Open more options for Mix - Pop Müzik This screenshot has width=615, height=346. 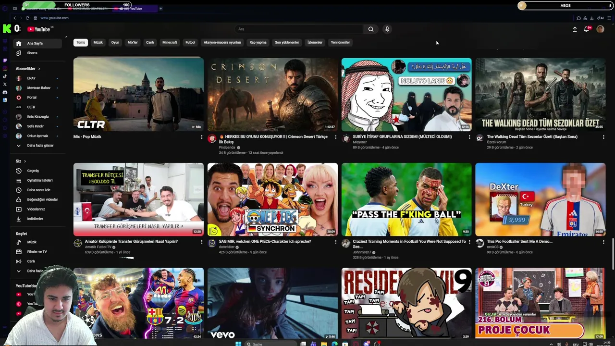point(201,137)
